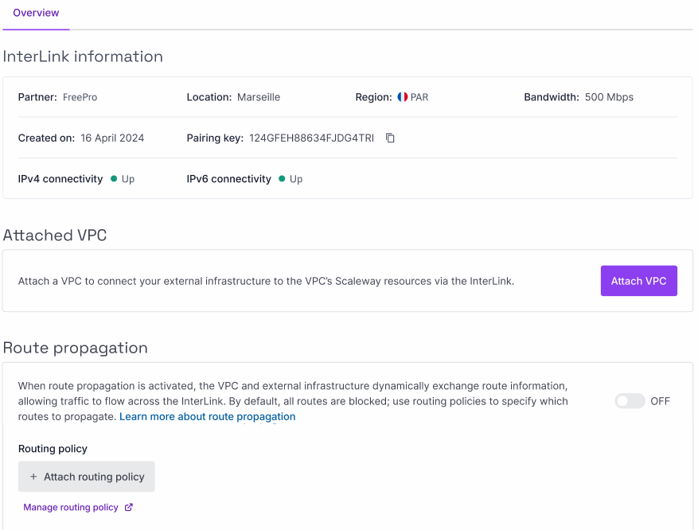Screen dimensions: 698x530
Task: Click the plus icon on Attach routing policy
Action: pos(33,476)
